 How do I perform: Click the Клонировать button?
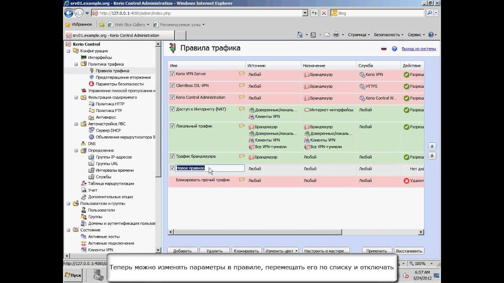click(246, 251)
